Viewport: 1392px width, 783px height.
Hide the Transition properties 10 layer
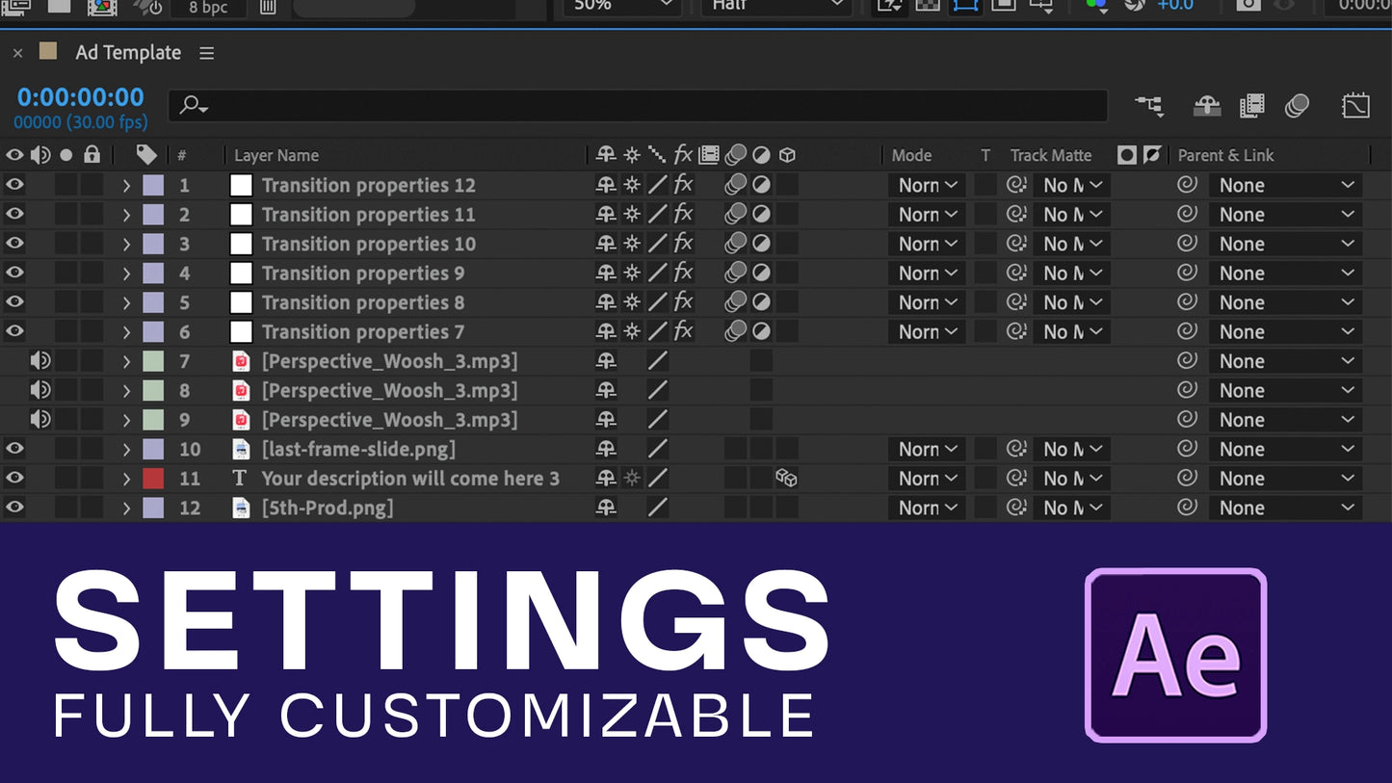[x=14, y=244]
